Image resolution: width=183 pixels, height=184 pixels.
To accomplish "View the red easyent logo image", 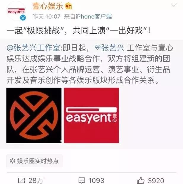I will tap(91, 115).
